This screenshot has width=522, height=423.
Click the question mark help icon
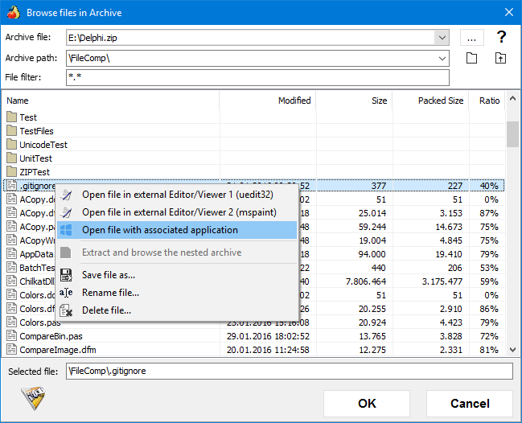tap(502, 37)
